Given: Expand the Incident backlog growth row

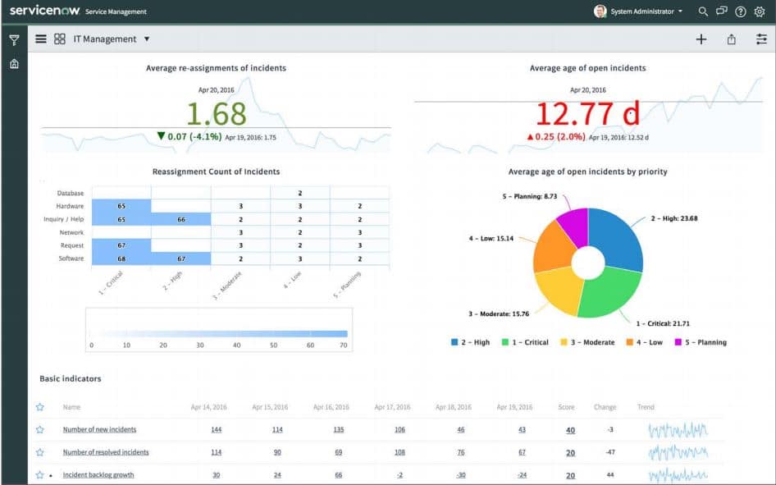Looking at the screenshot, I should [x=49, y=474].
